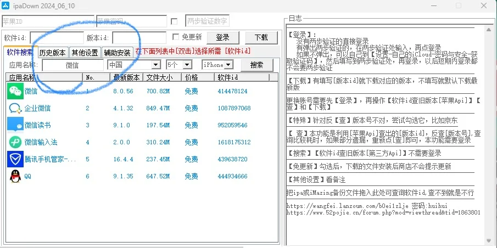497x248 pixels.
Task: Click version 4.1.32 cell
Action: click(x=123, y=108)
